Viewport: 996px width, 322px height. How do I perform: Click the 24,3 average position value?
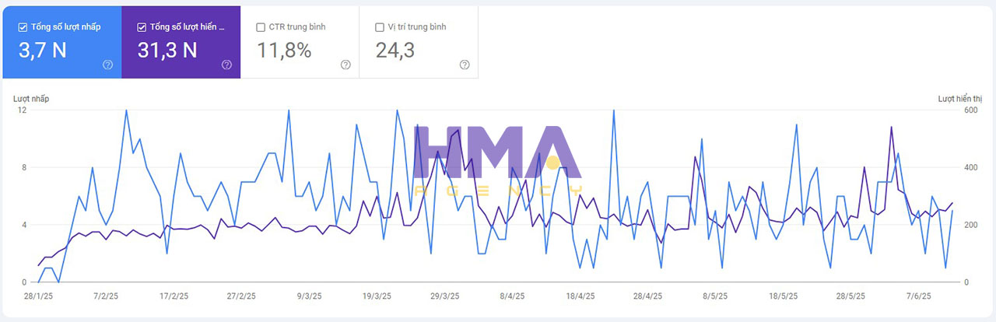click(395, 51)
